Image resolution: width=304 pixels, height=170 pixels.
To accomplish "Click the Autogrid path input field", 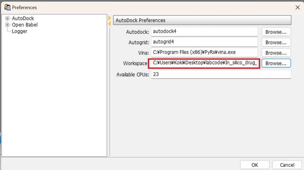I will 204,42.
